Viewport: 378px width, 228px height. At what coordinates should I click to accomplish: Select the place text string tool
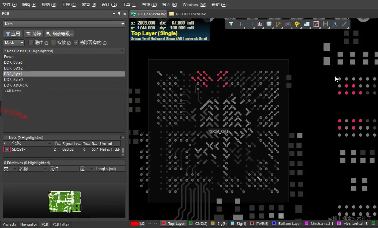335,24
